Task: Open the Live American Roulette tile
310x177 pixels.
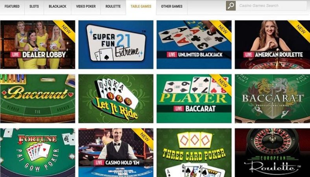Action: coord(273,45)
